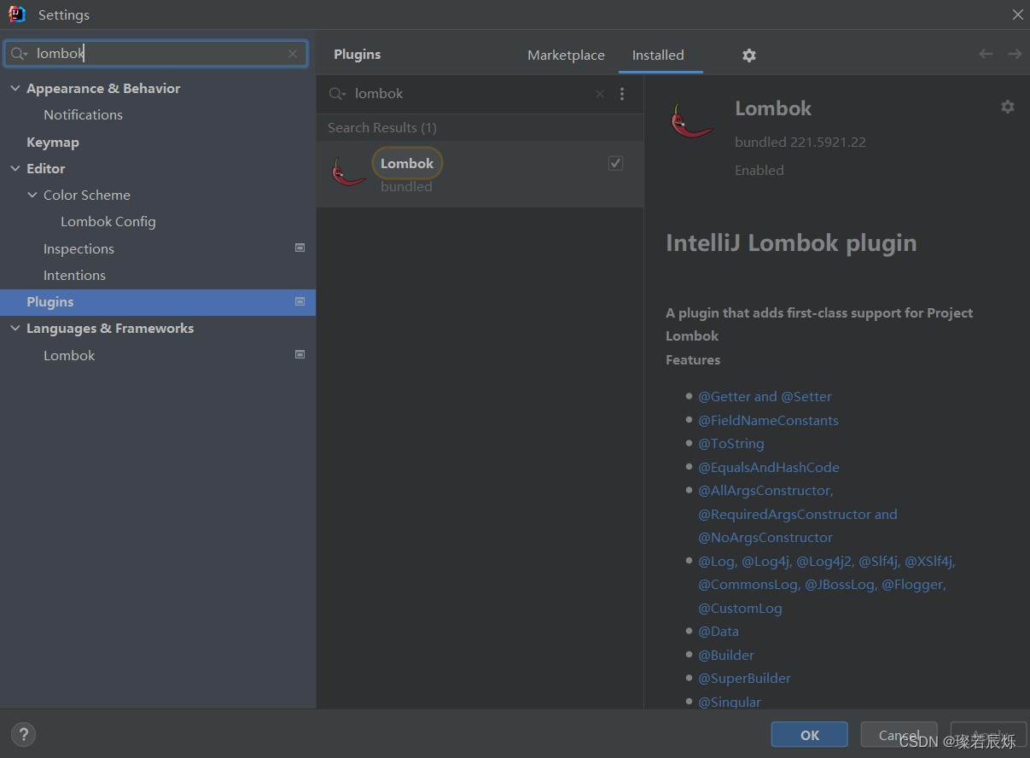This screenshot has width=1030, height=758.
Task: Click the IntelliJ Lombok plugin heading
Action: click(791, 242)
